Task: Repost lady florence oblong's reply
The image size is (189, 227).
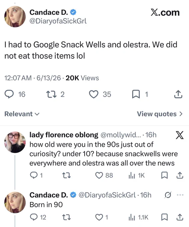Action: [x=66, y=175]
